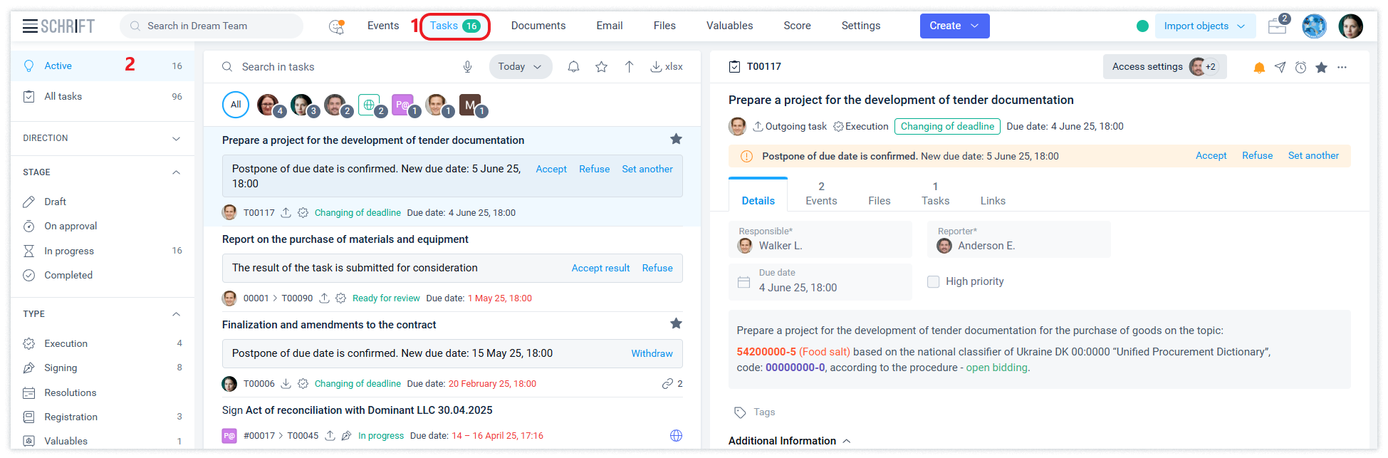Click the paper plane send icon

click(x=1280, y=68)
